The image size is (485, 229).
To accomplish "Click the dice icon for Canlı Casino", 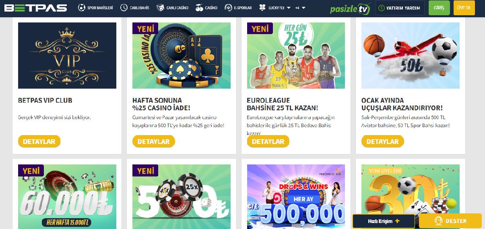I will tap(160, 8).
